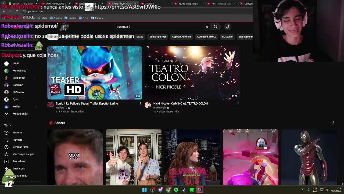Open Discord from the taskbar

point(160,190)
